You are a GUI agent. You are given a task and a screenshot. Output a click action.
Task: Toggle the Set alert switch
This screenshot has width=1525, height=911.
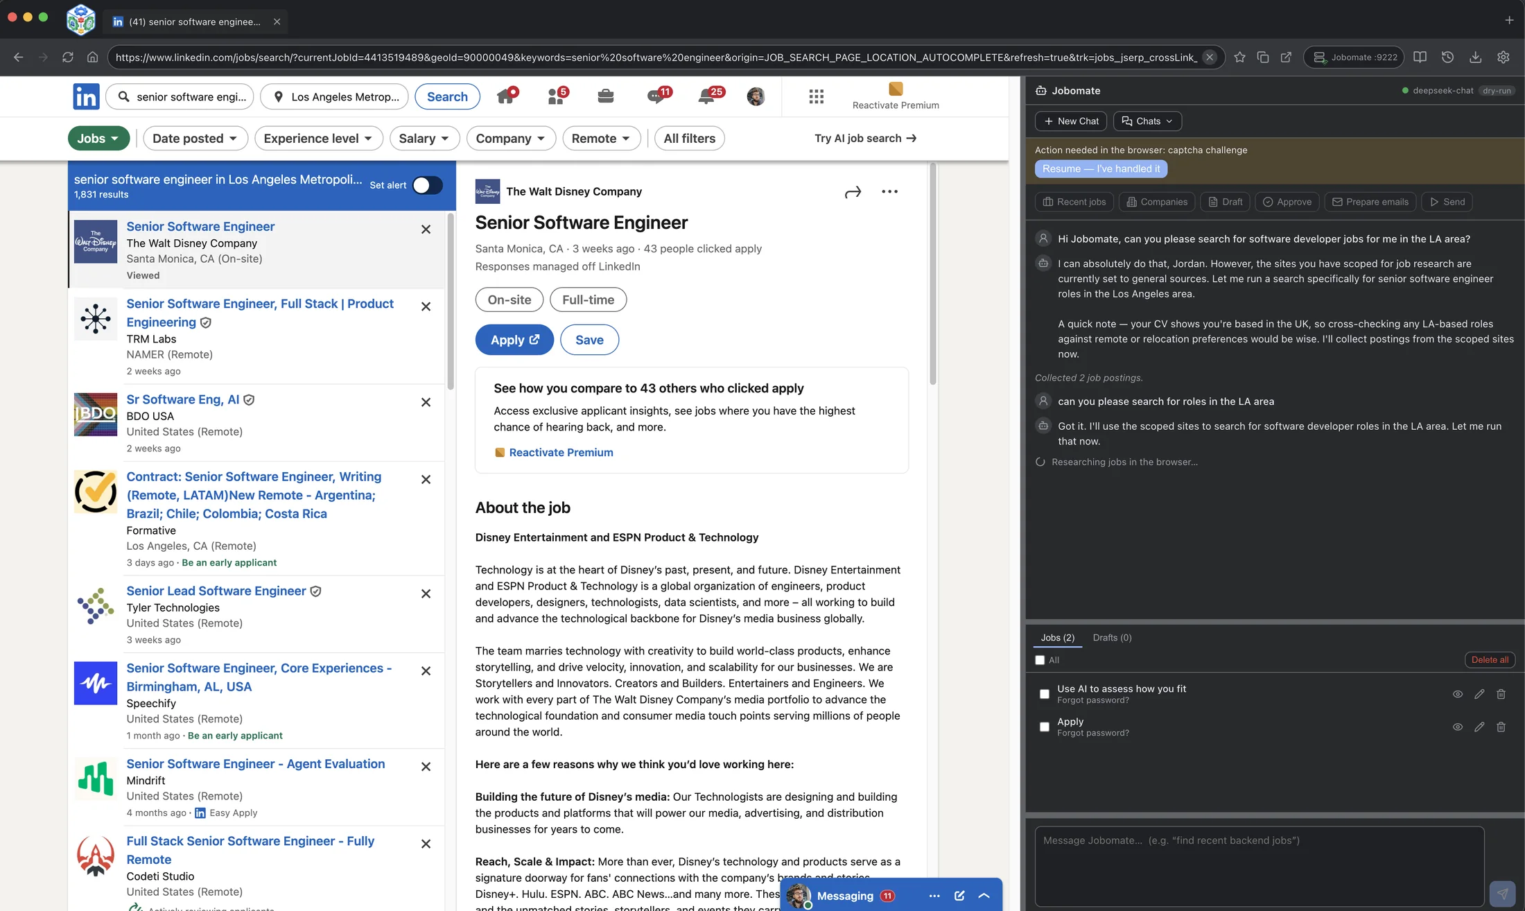(427, 185)
